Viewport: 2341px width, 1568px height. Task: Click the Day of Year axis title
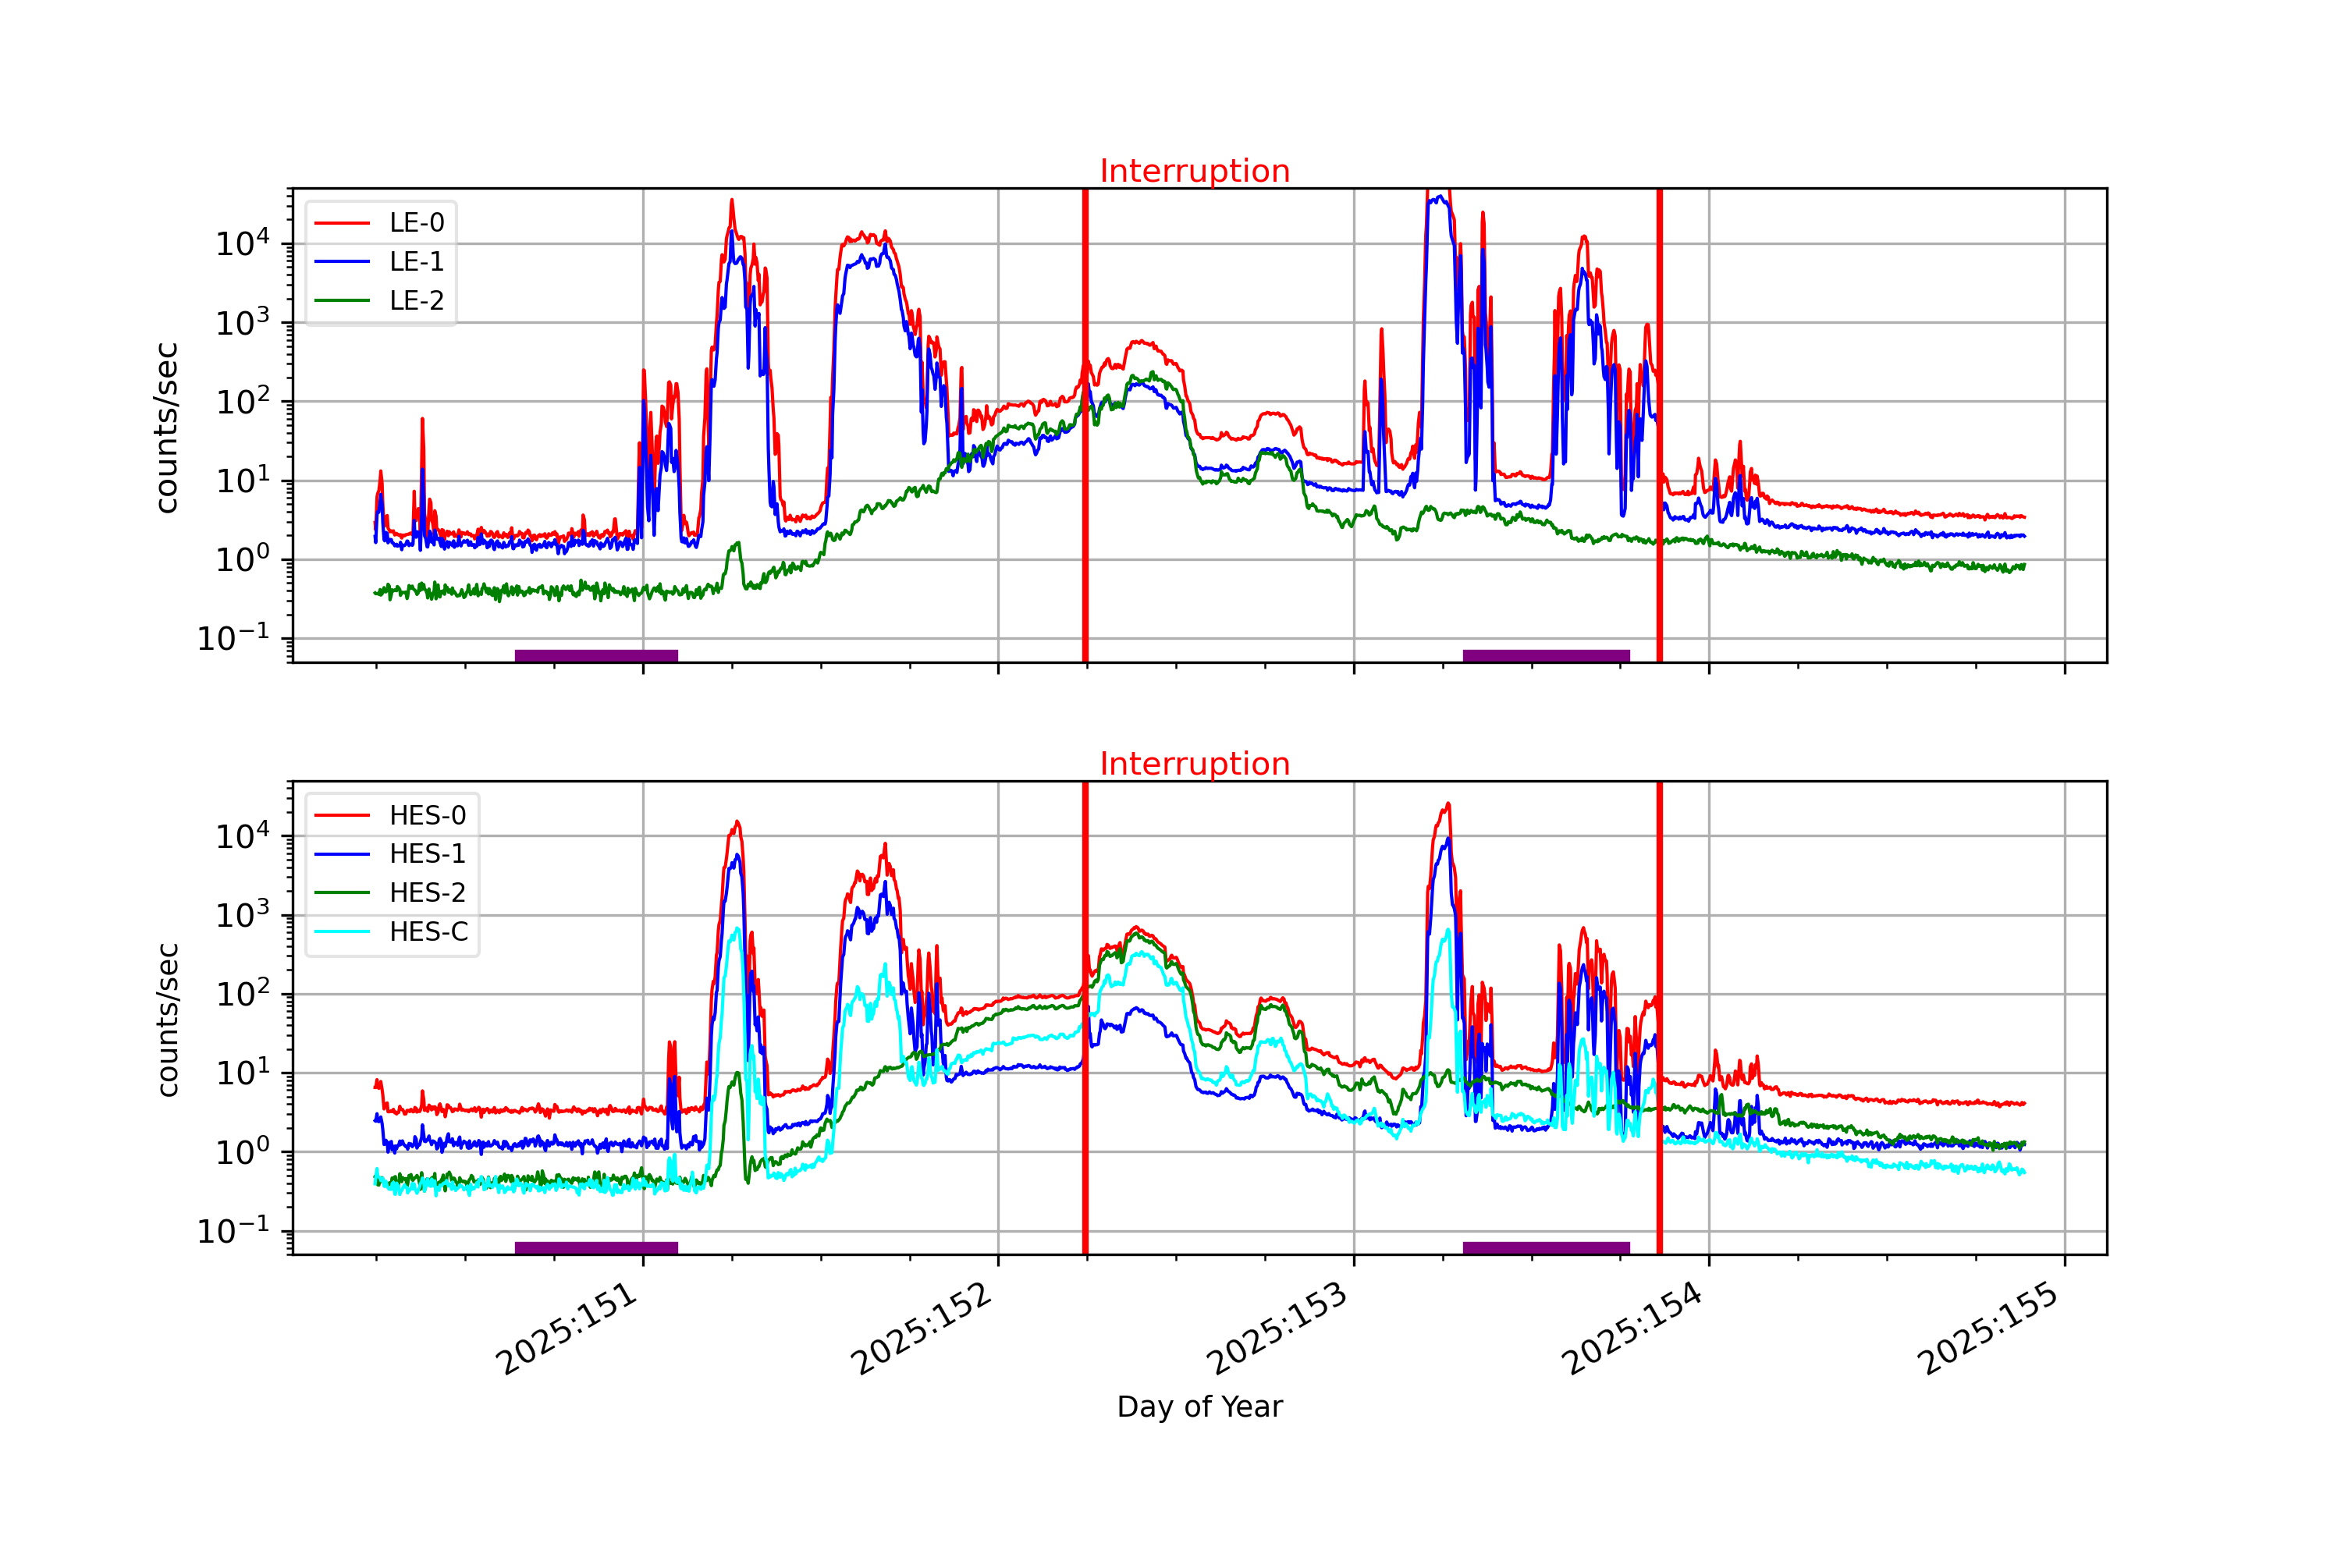tap(1199, 1406)
